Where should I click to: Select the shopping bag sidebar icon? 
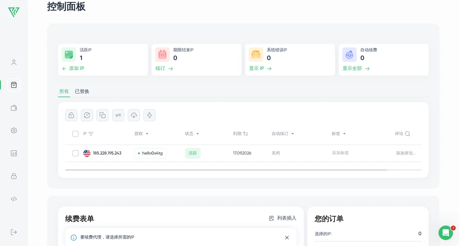pyautogui.click(x=14, y=85)
